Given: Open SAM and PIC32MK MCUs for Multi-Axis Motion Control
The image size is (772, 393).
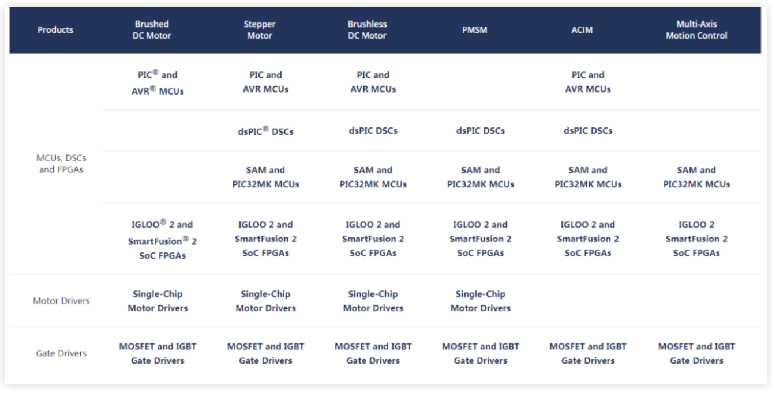Looking at the screenshot, I should pyautogui.click(x=696, y=177).
